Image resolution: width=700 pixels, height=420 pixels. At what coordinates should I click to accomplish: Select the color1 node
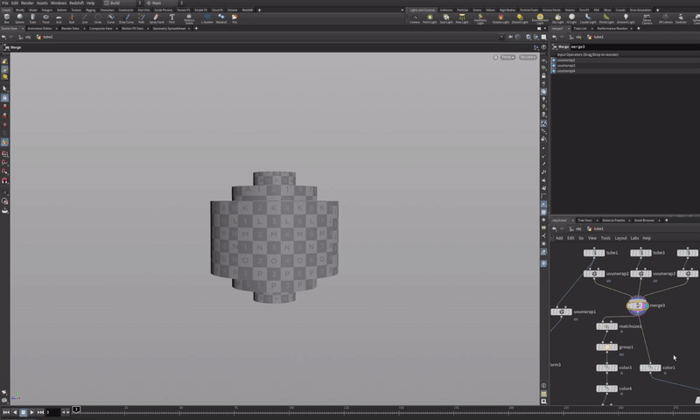pyautogui.click(x=650, y=367)
